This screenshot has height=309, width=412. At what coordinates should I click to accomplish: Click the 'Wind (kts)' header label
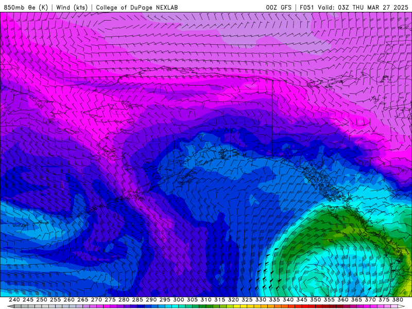(72, 7)
